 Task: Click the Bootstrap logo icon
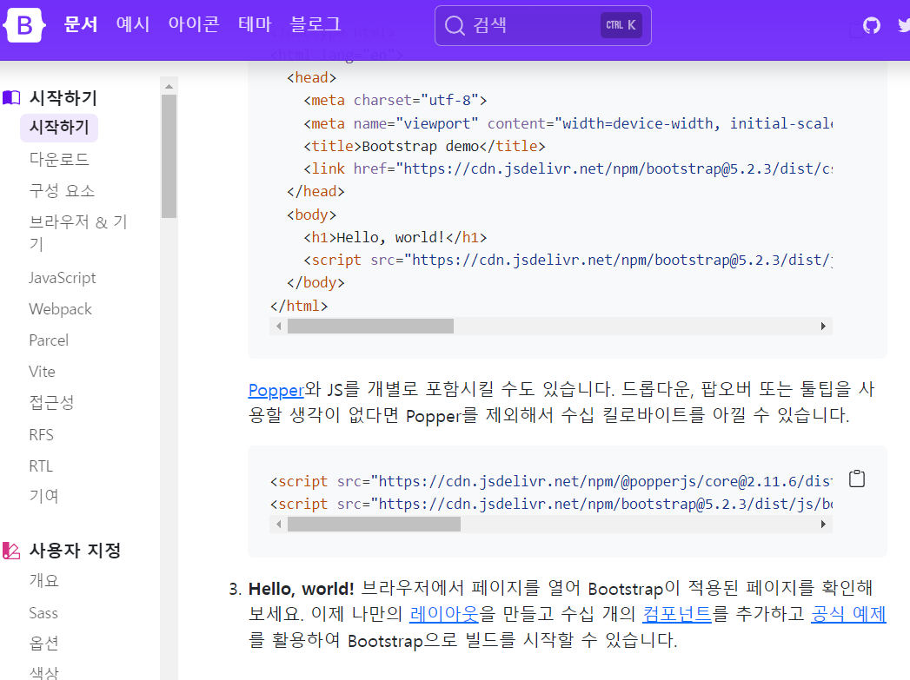click(23, 25)
